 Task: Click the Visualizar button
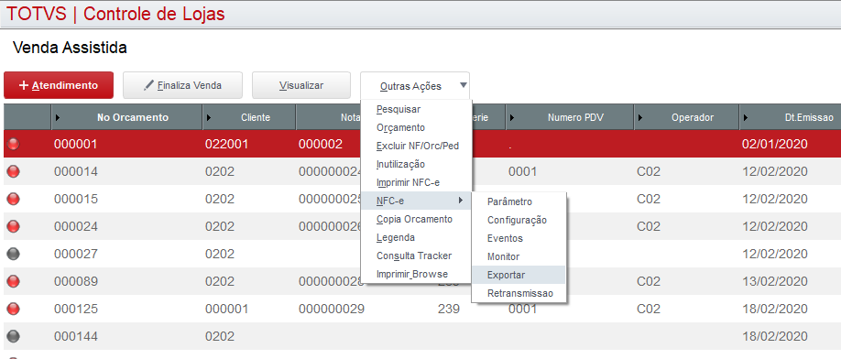point(300,85)
